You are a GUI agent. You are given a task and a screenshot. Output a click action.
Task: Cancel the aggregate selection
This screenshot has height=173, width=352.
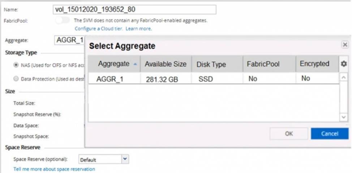coord(329,133)
